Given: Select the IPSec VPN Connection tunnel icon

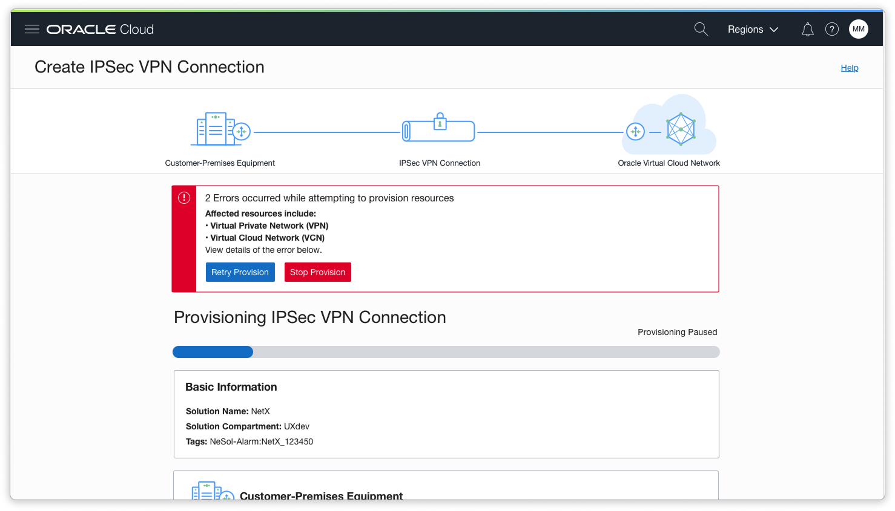Looking at the screenshot, I should point(439,128).
